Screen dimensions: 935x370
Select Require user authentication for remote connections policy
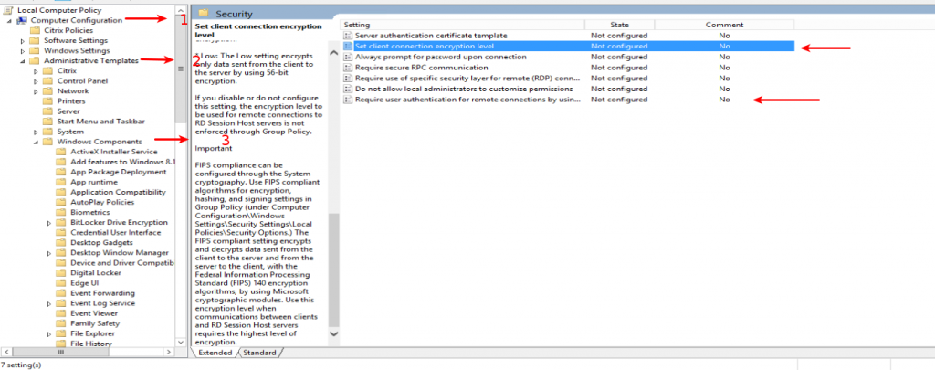point(467,100)
